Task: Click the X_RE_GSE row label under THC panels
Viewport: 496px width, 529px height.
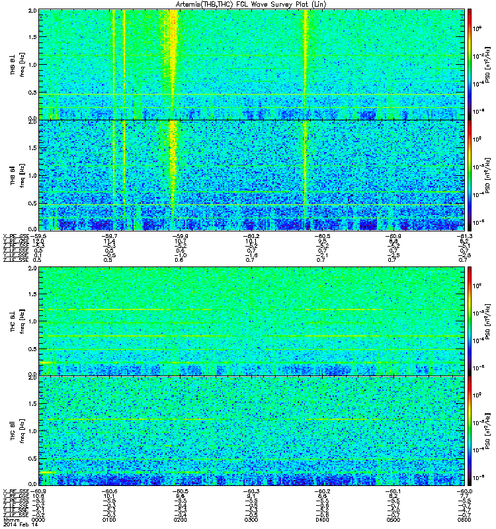Action: (x=16, y=491)
